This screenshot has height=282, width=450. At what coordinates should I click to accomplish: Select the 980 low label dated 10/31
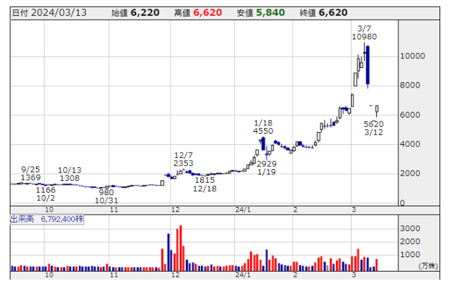pyautogui.click(x=106, y=192)
